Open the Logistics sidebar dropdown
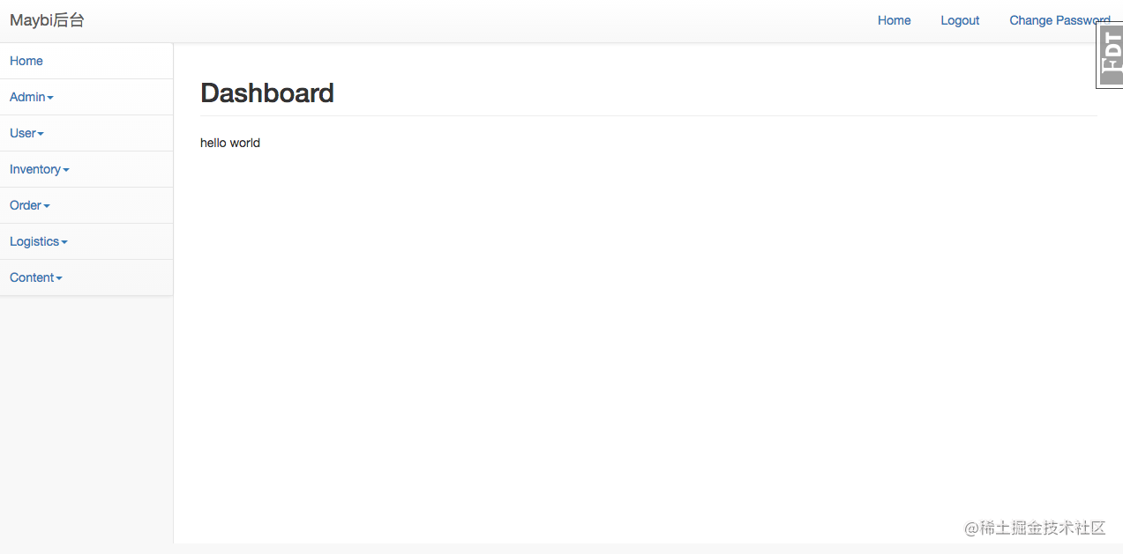This screenshot has height=554, width=1123. click(x=86, y=241)
